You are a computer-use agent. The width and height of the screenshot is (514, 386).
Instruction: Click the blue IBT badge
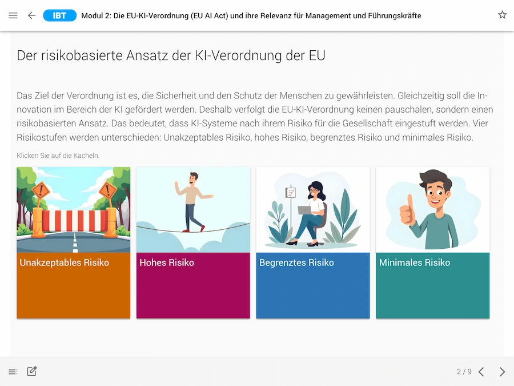point(59,15)
